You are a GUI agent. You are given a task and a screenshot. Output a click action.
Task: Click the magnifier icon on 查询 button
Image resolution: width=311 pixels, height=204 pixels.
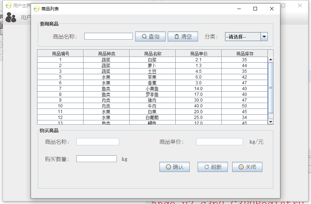tap(144, 36)
